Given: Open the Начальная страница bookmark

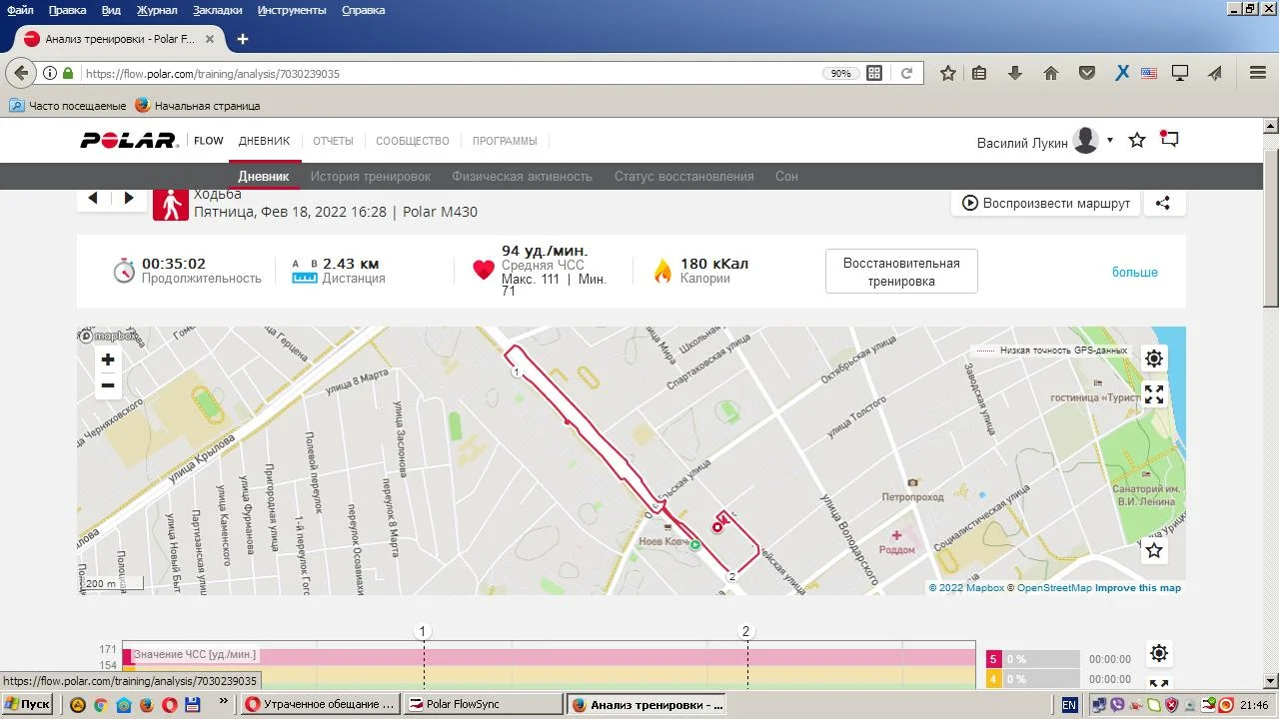Looking at the screenshot, I should (x=197, y=105).
